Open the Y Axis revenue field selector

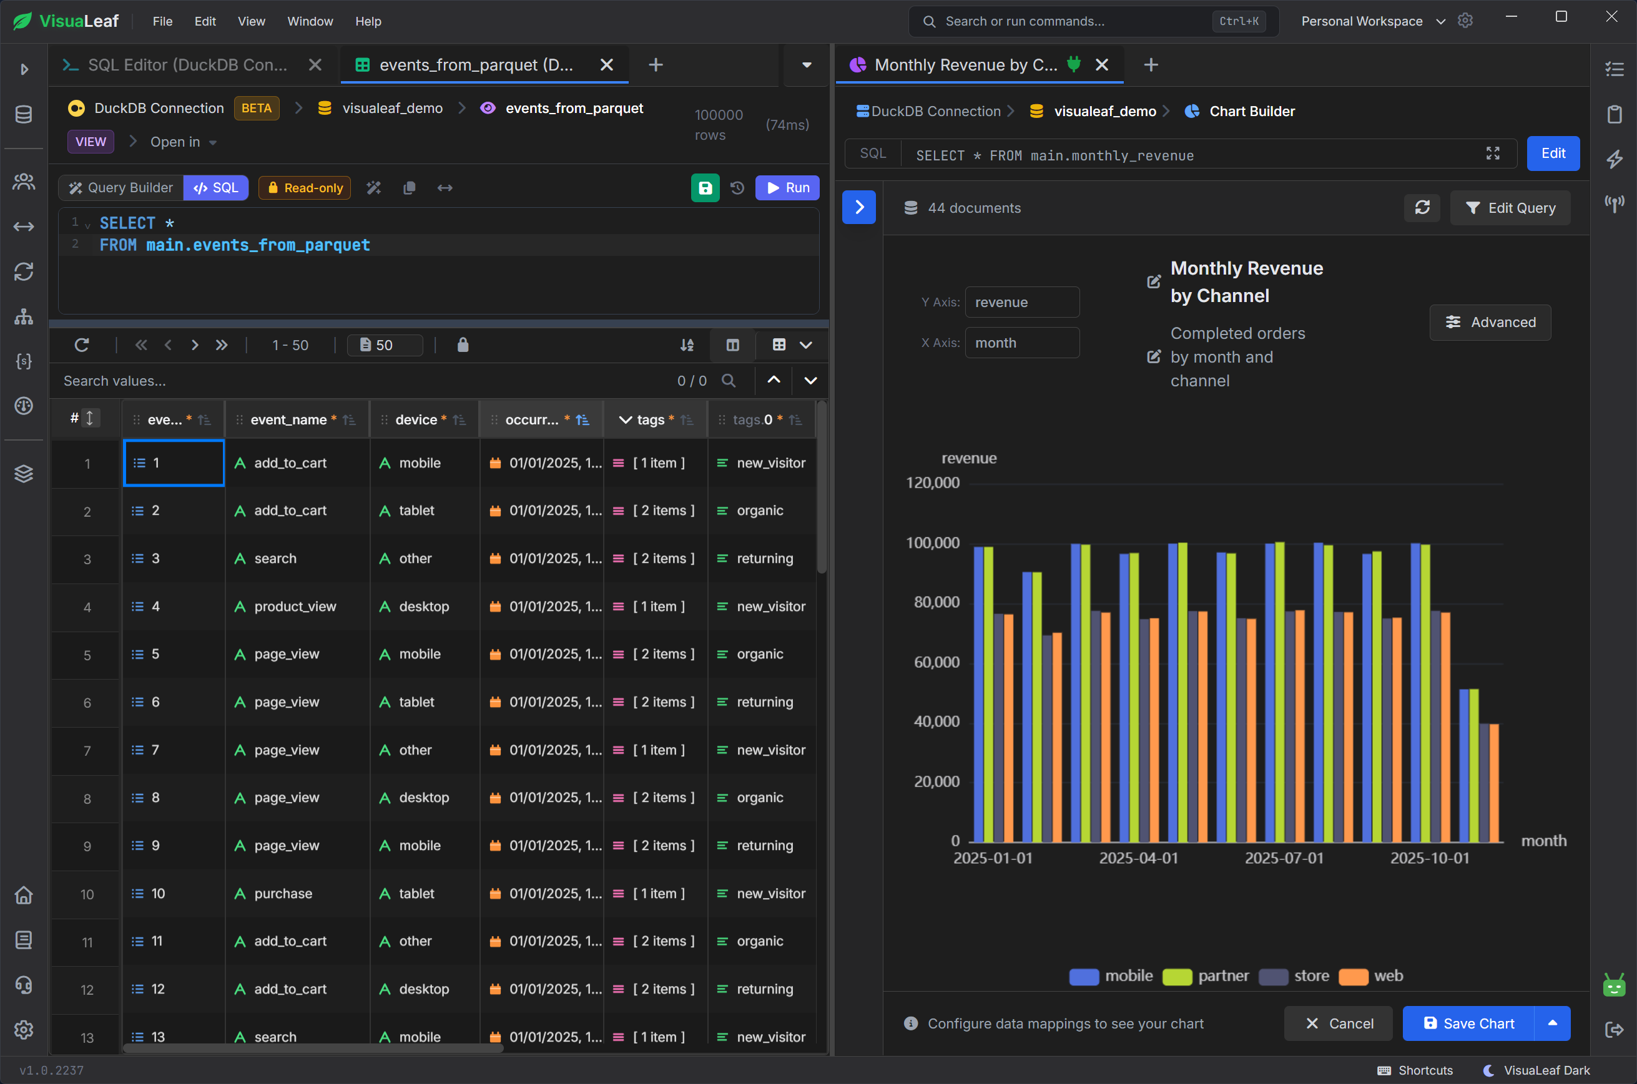tap(1022, 302)
